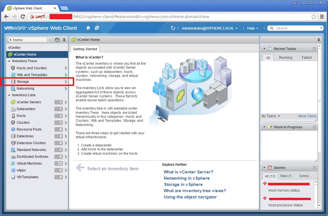Bookmark this page with the star icon
328x216 pixels.
[x=314, y=17]
